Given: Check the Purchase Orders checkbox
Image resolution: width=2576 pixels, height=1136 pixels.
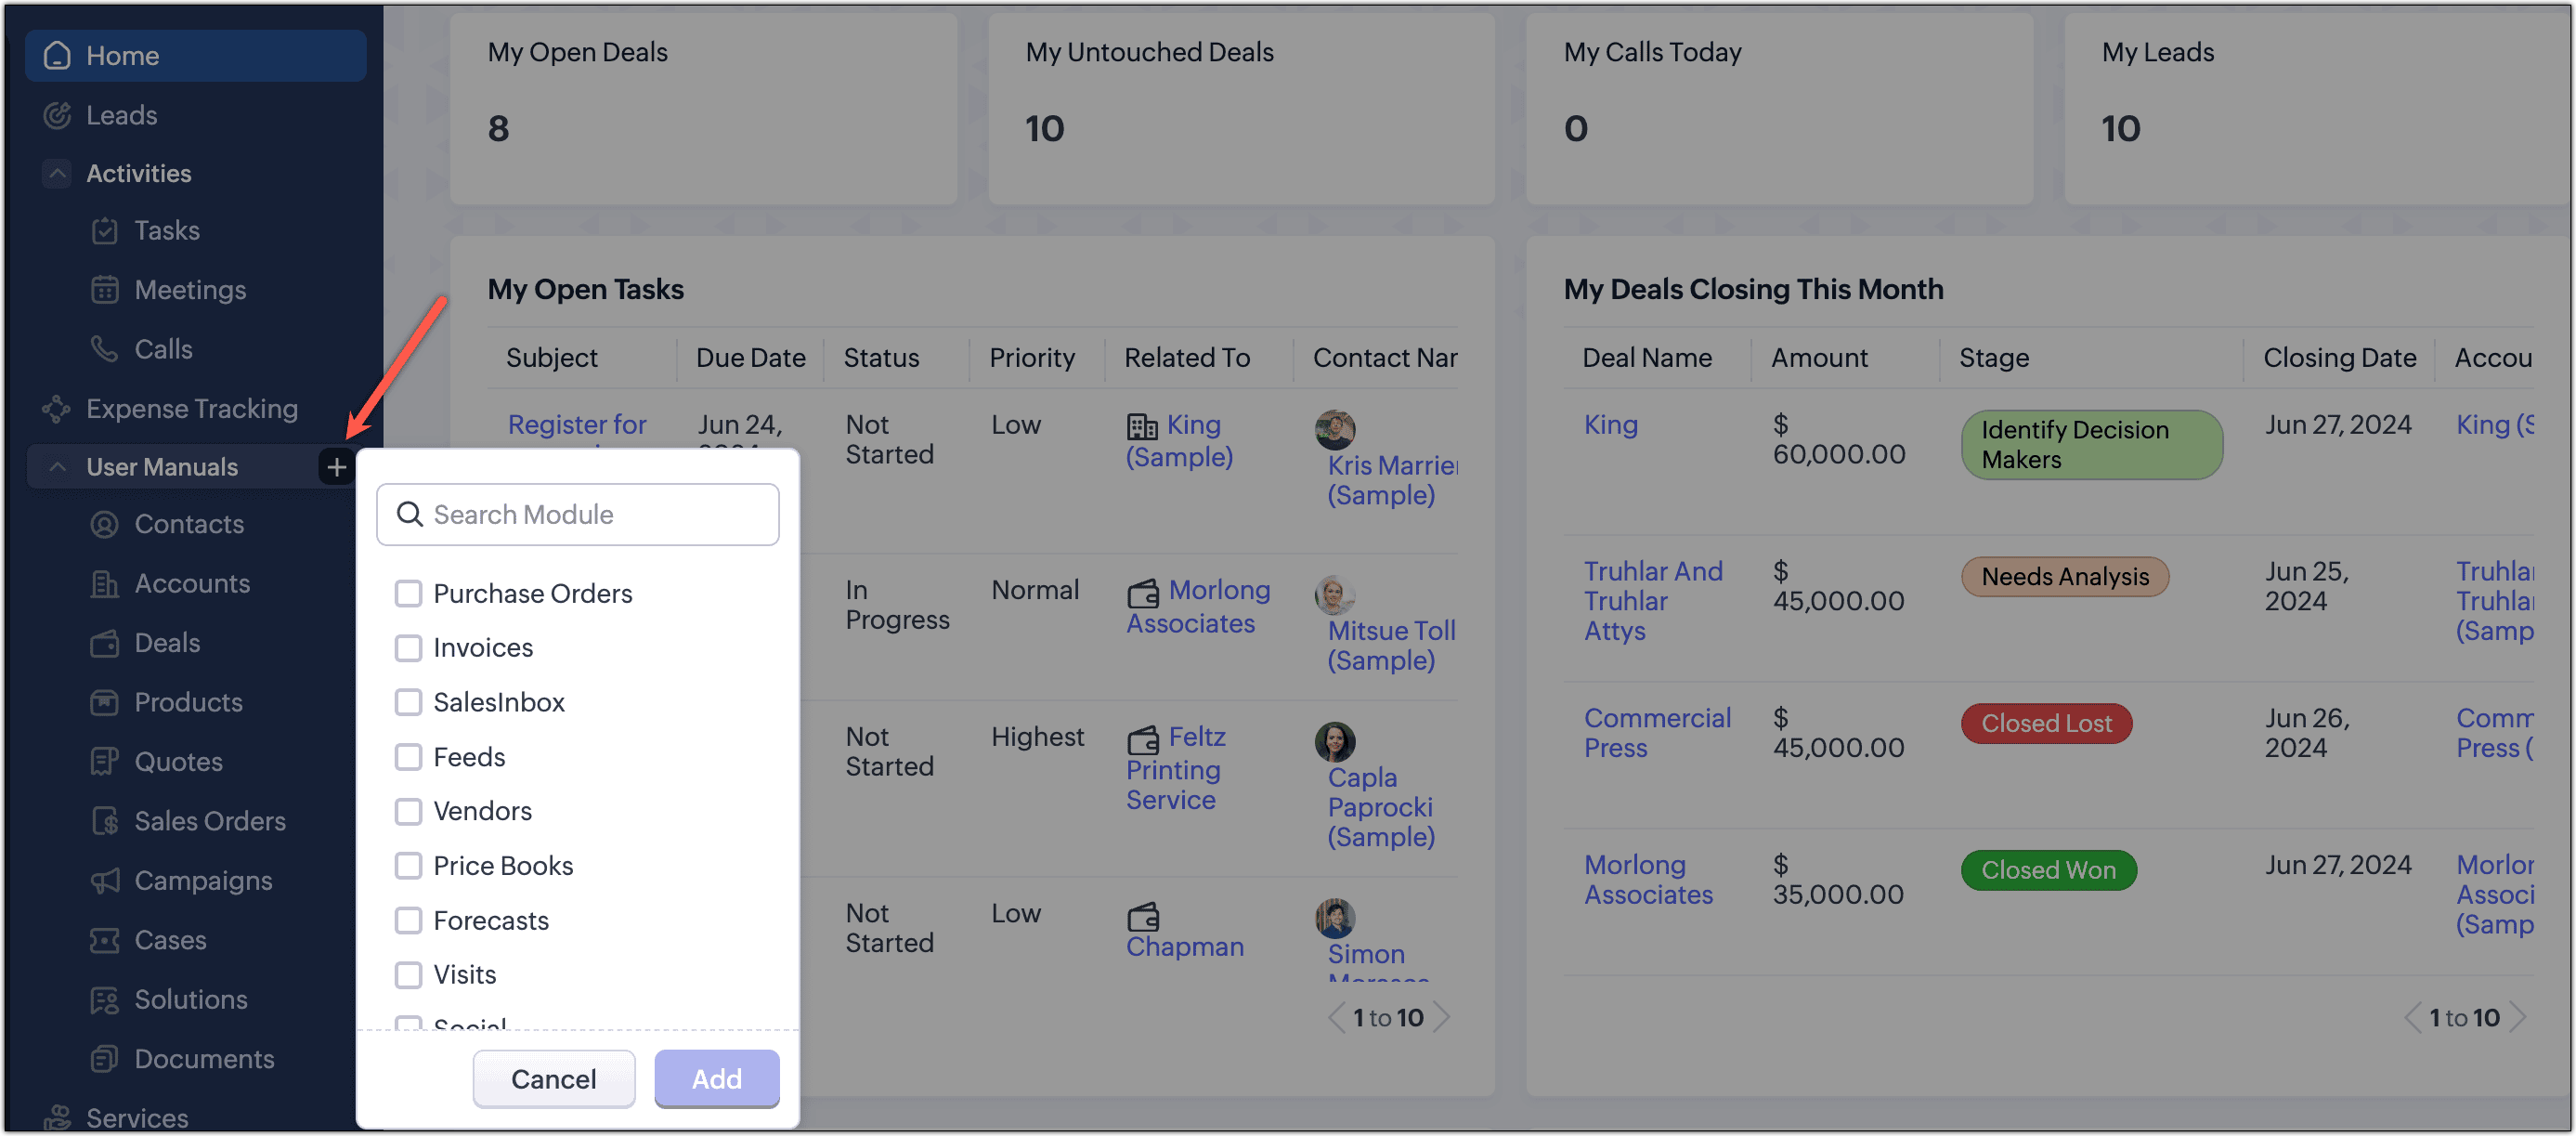Looking at the screenshot, I should (x=408, y=593).
